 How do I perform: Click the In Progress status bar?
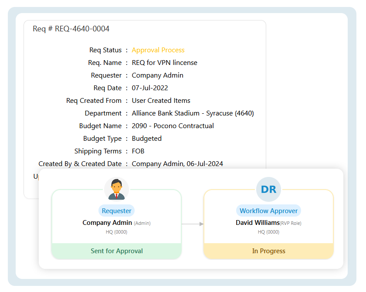point(268,251)
